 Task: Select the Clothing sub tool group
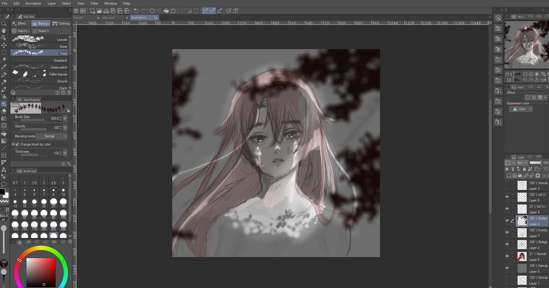[x=61, y=23]
